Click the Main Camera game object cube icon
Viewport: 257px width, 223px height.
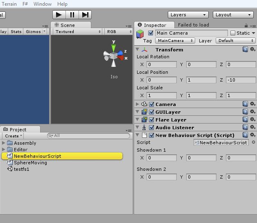[140, 34]
